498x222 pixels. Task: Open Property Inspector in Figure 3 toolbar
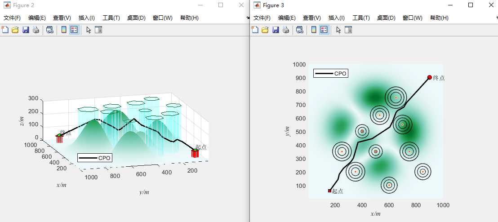(348, 30)
